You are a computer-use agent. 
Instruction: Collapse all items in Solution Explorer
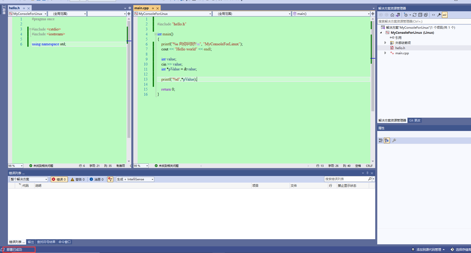click(x=420, y=15)
